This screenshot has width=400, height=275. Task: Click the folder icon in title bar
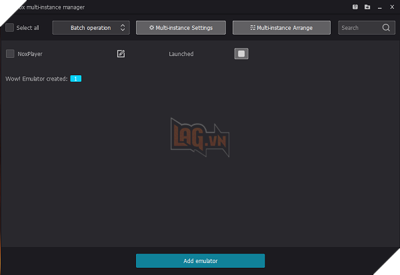pos(367,7)
